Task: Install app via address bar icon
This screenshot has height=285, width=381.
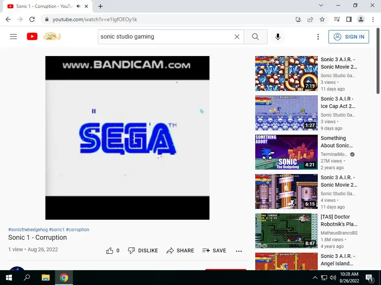Action: click(298, 19)
